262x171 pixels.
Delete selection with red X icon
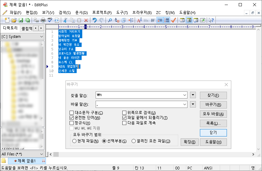coord(86,20)
